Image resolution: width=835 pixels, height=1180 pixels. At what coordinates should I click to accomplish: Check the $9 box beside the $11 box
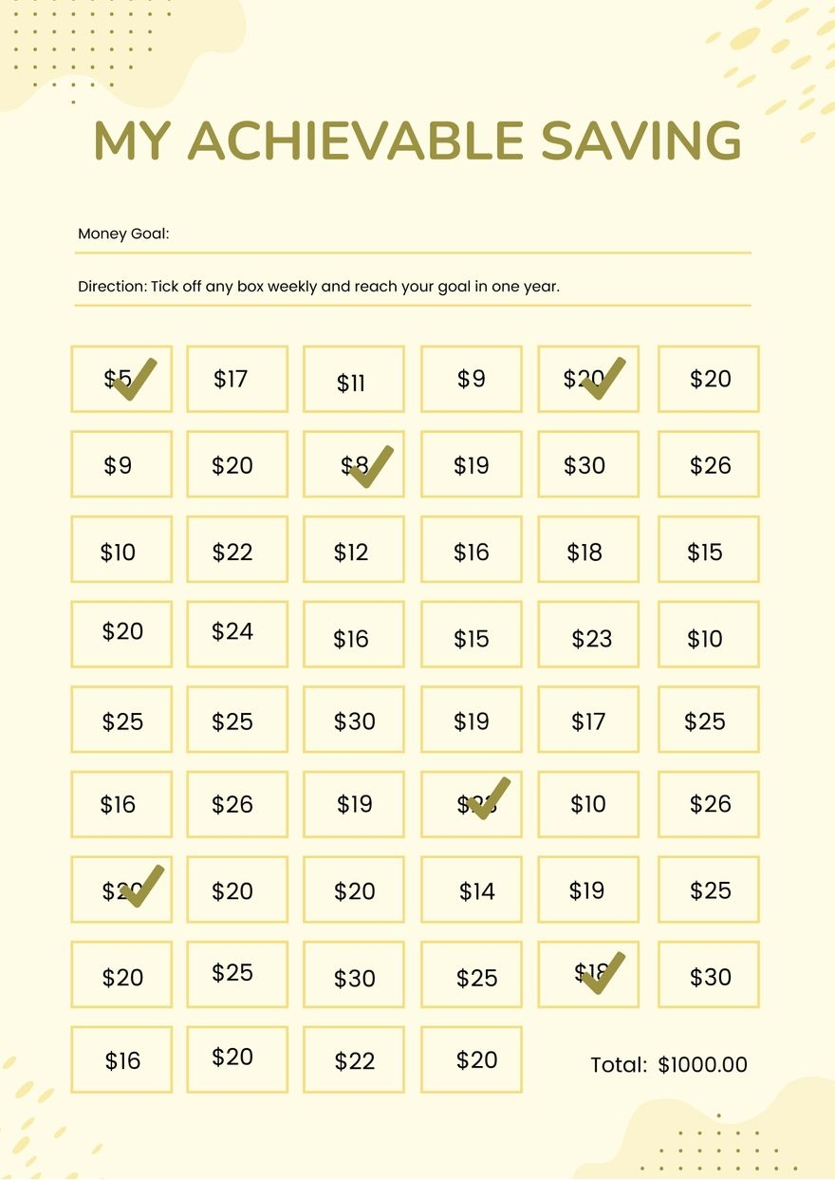[471, 380]
